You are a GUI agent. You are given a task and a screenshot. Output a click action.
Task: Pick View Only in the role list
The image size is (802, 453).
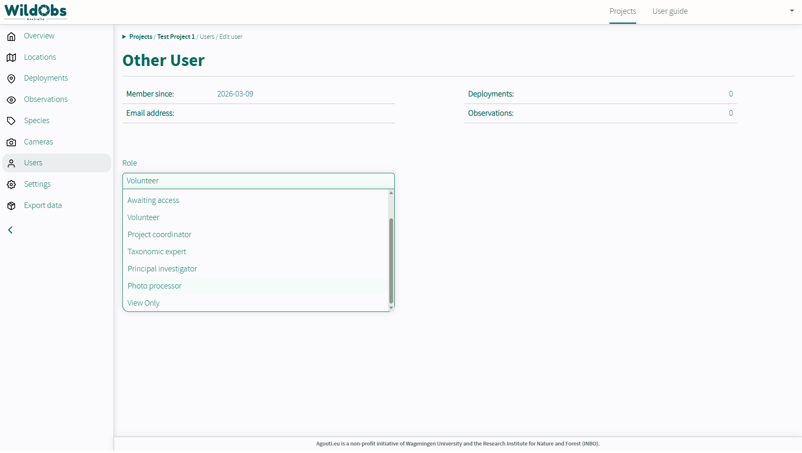click(143, 303)
